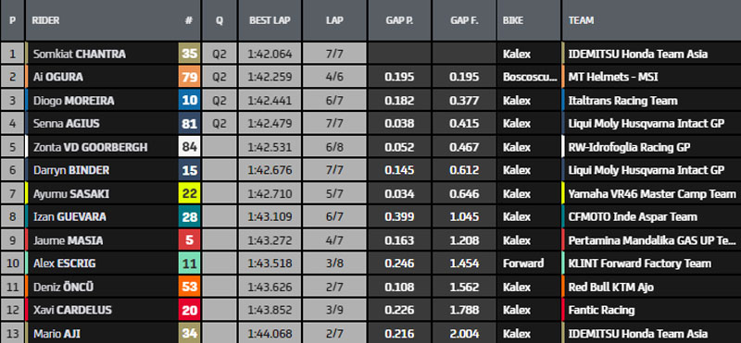Click Ai Ogura's orange 79 badge
This screenshot has height=343, width=741.
[190, 77]
